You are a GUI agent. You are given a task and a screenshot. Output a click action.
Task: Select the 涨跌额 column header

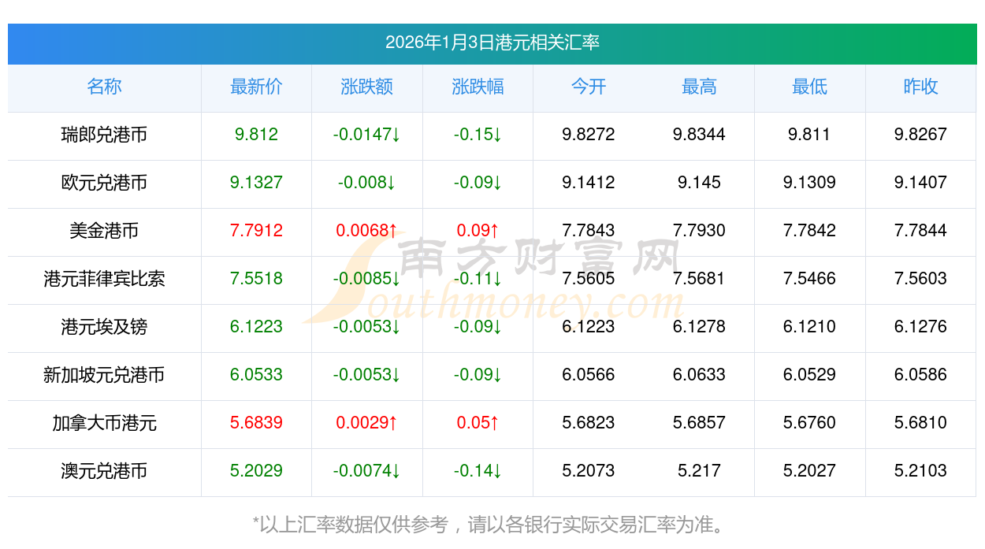[367, 87]
